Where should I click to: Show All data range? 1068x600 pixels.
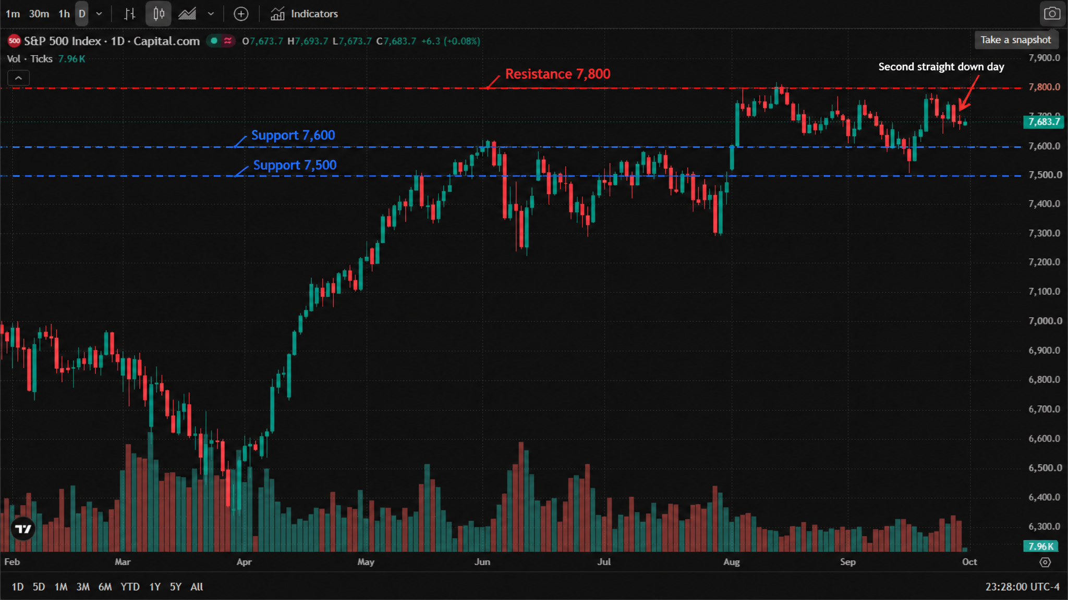tap(197, 587)
